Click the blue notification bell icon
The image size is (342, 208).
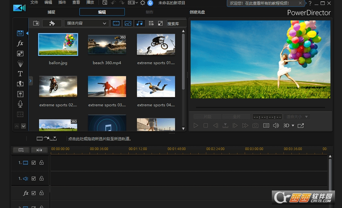(150, 3)
